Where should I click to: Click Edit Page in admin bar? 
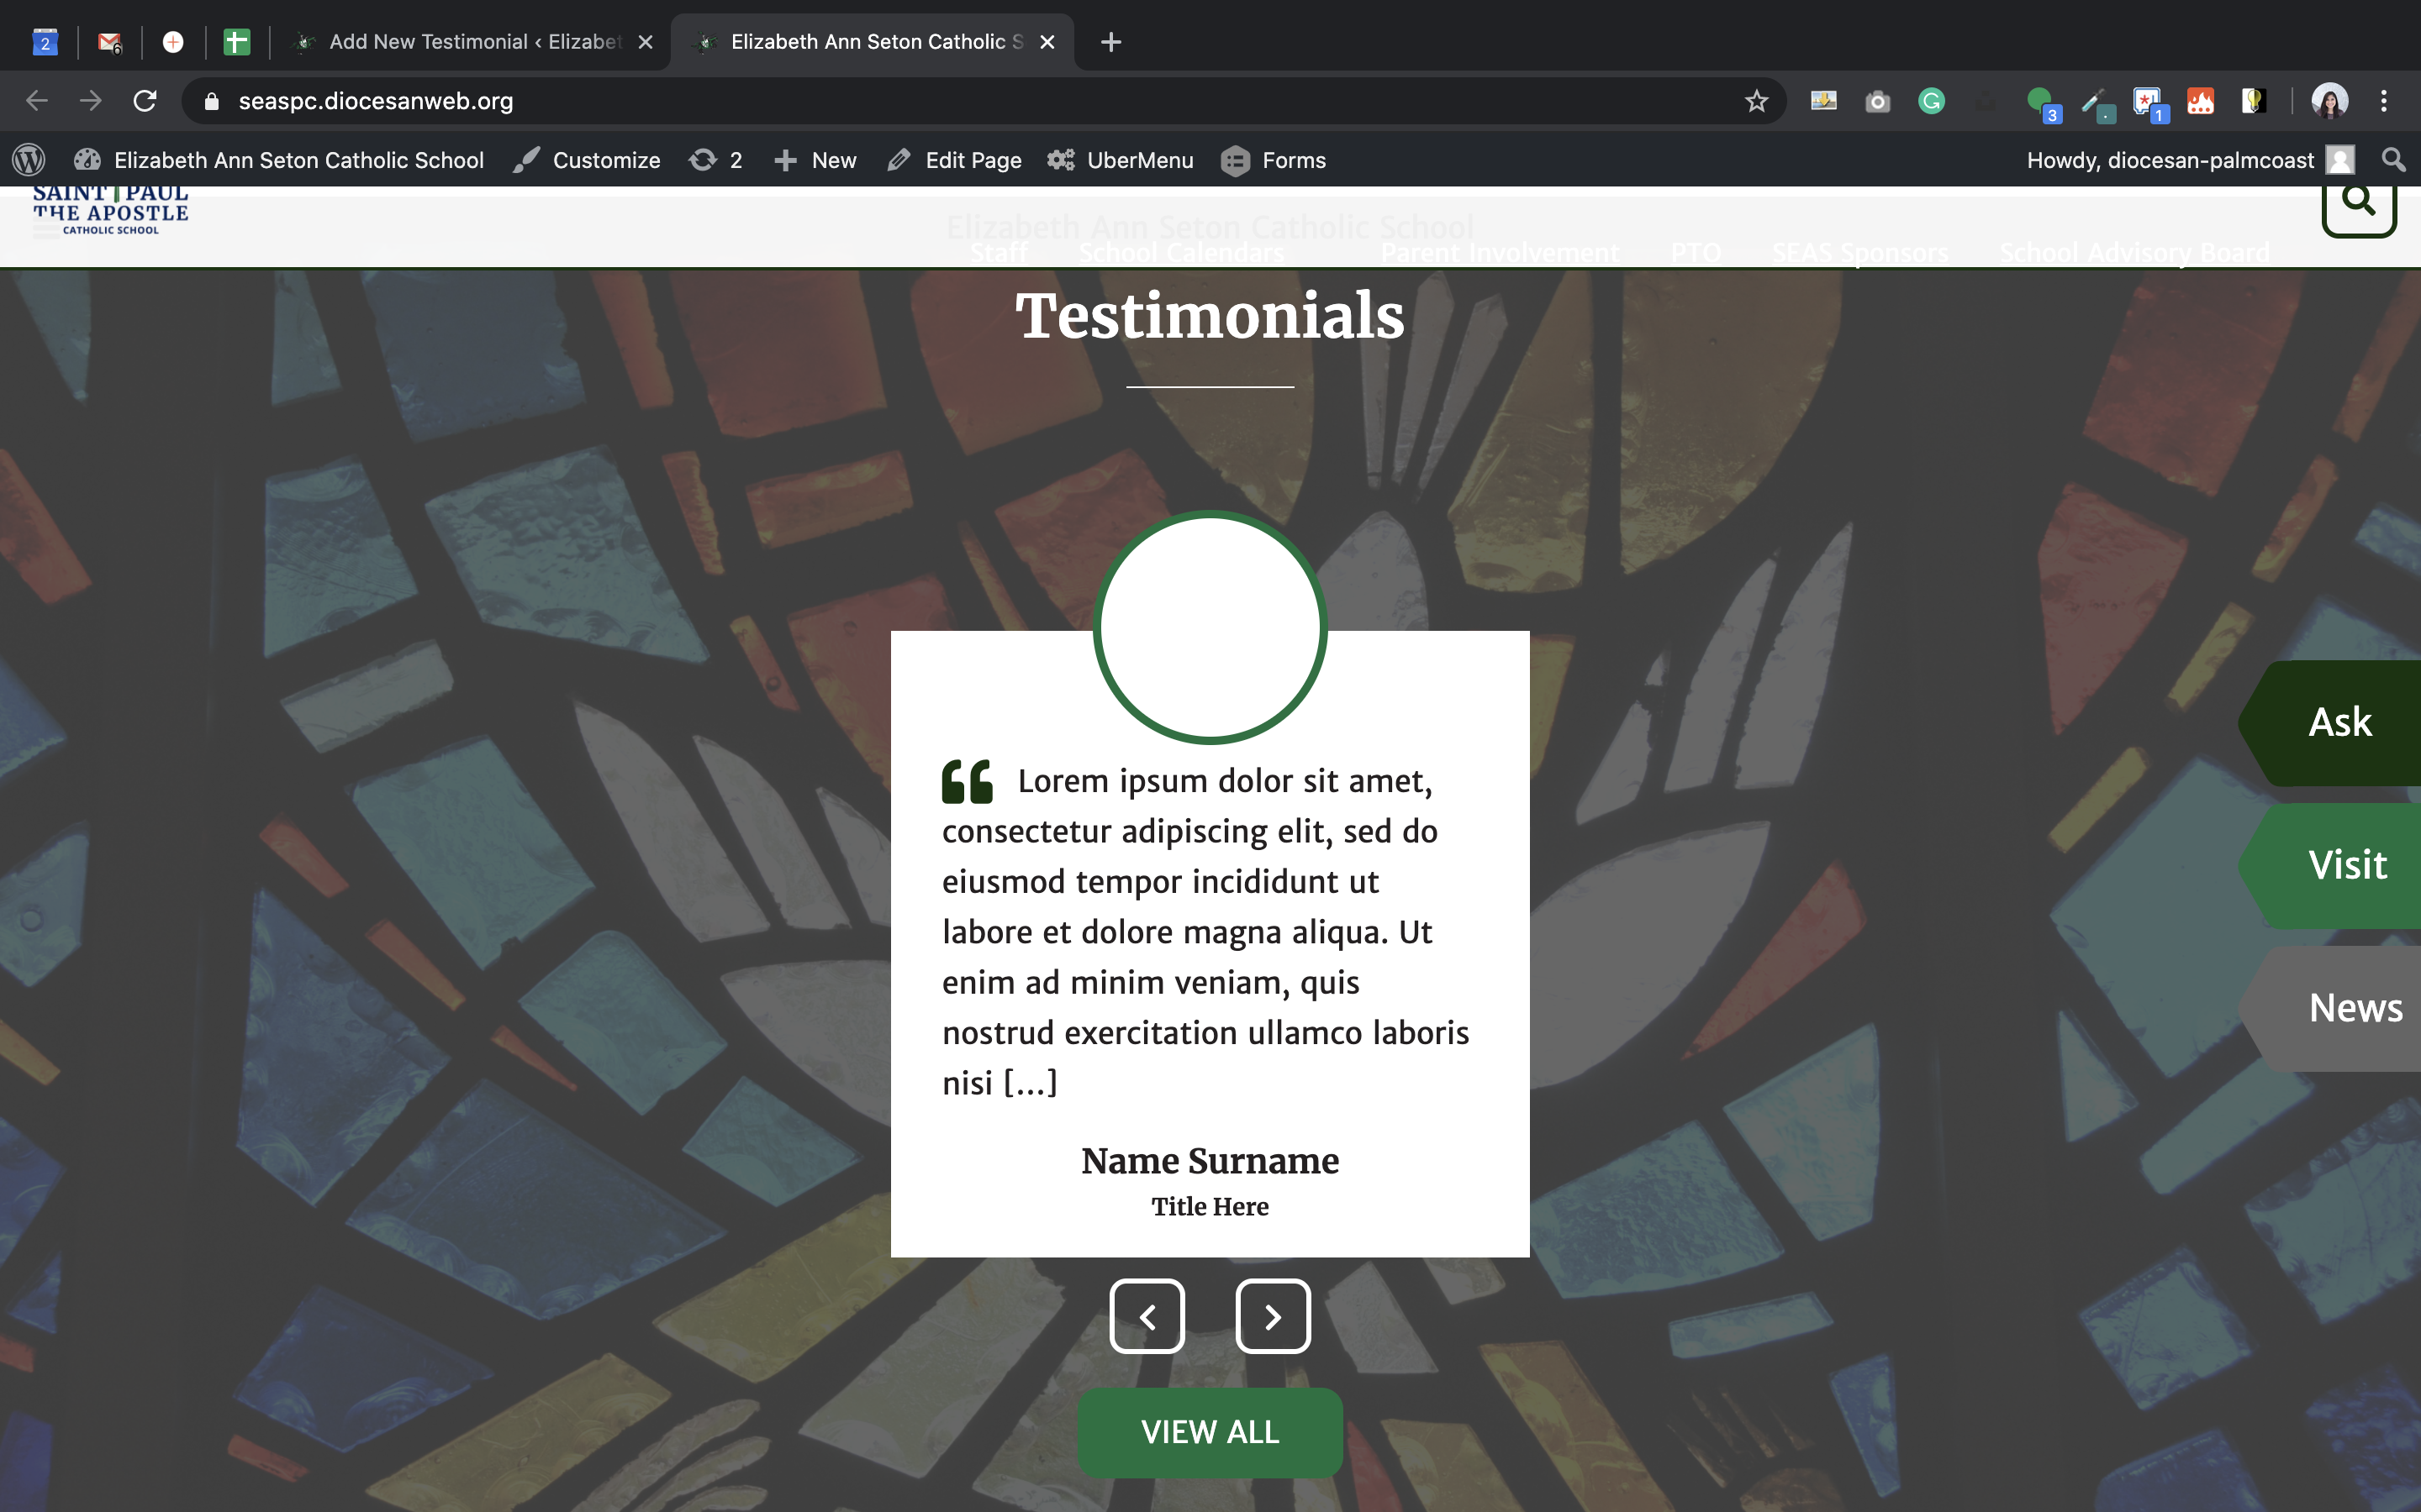(954, 160)
